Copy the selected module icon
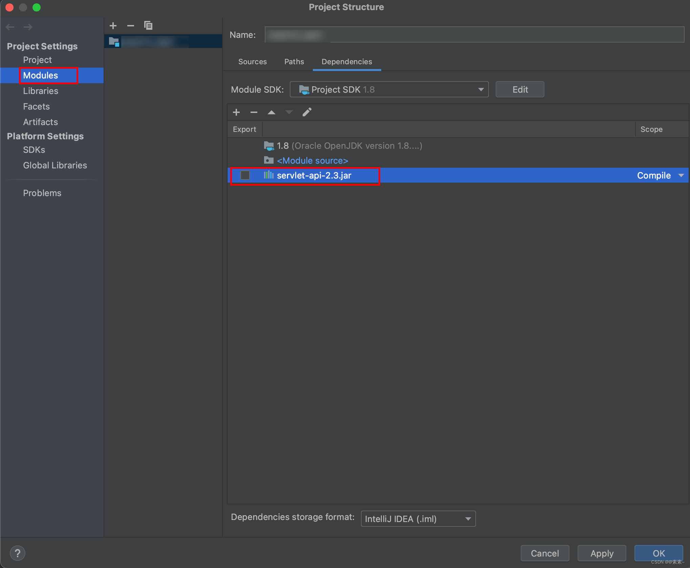The image size is (690, 568). [148, 26]
